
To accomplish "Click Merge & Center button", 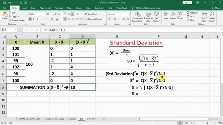I will coord(94,19).
